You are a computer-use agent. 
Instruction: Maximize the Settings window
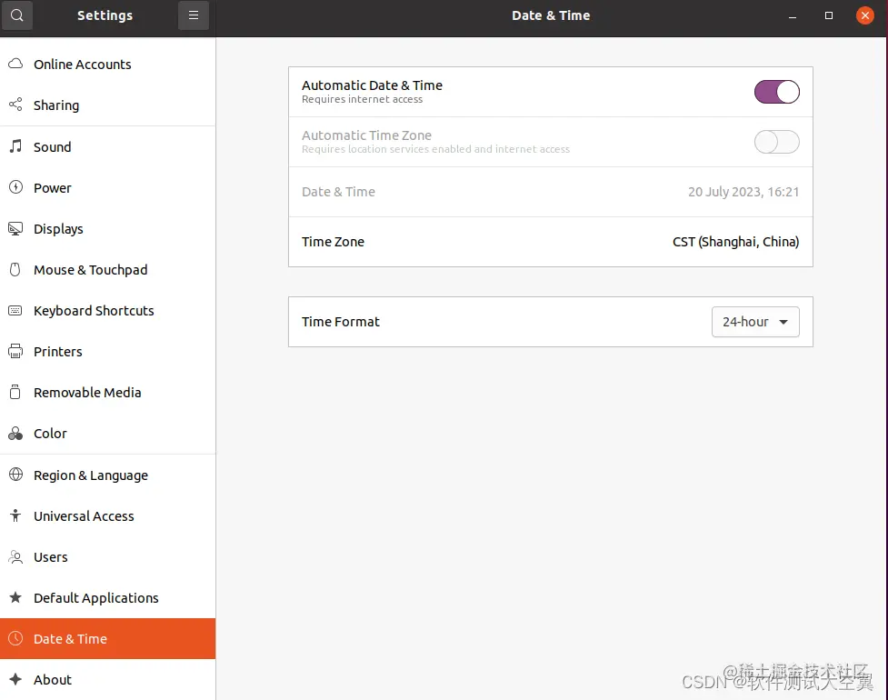pyautogui.click(x=829, y=15)
